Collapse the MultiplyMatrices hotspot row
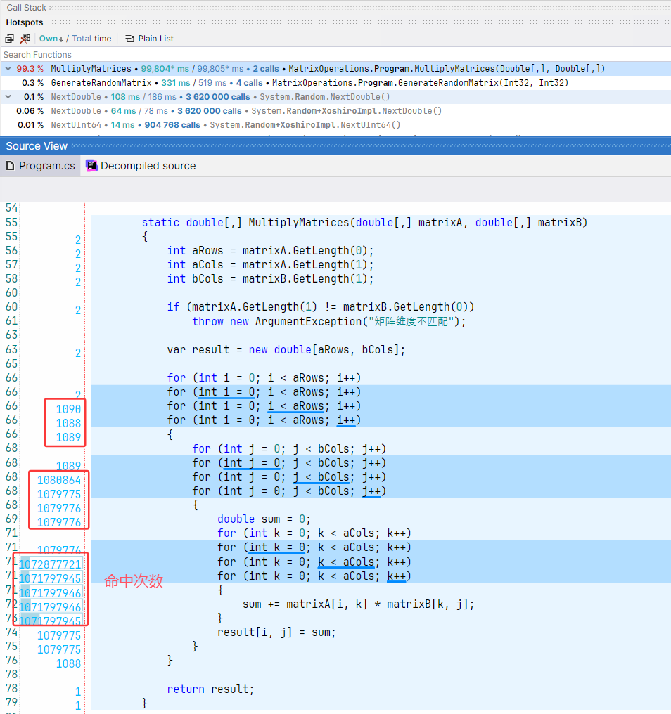 point(7,69)
